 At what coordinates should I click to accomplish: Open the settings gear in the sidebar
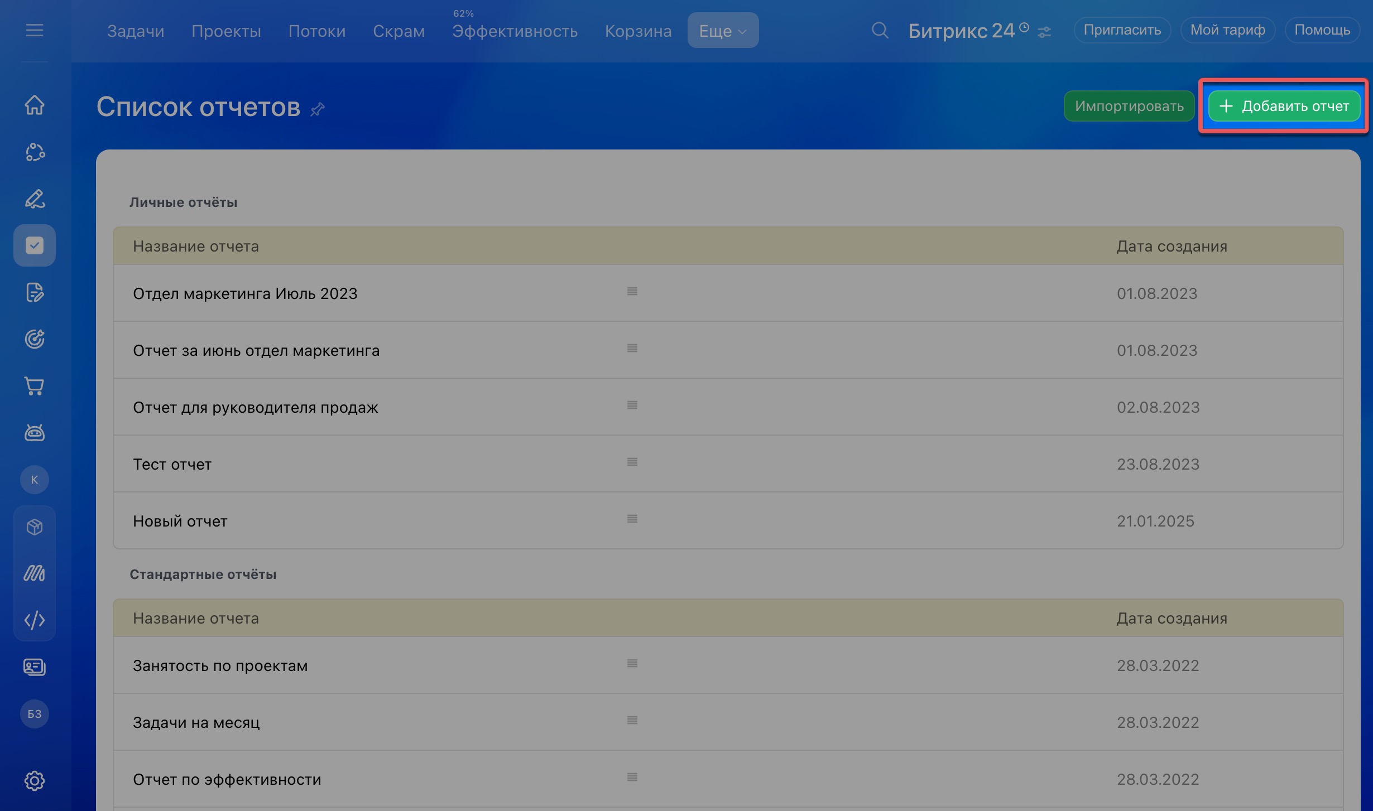coord(35,780)
